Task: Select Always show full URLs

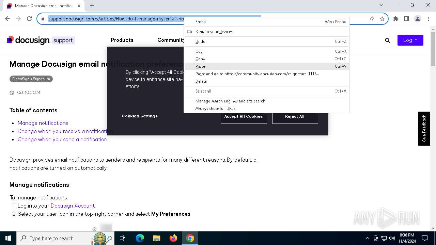Action: pyautogui.click(x=267, y=109)
